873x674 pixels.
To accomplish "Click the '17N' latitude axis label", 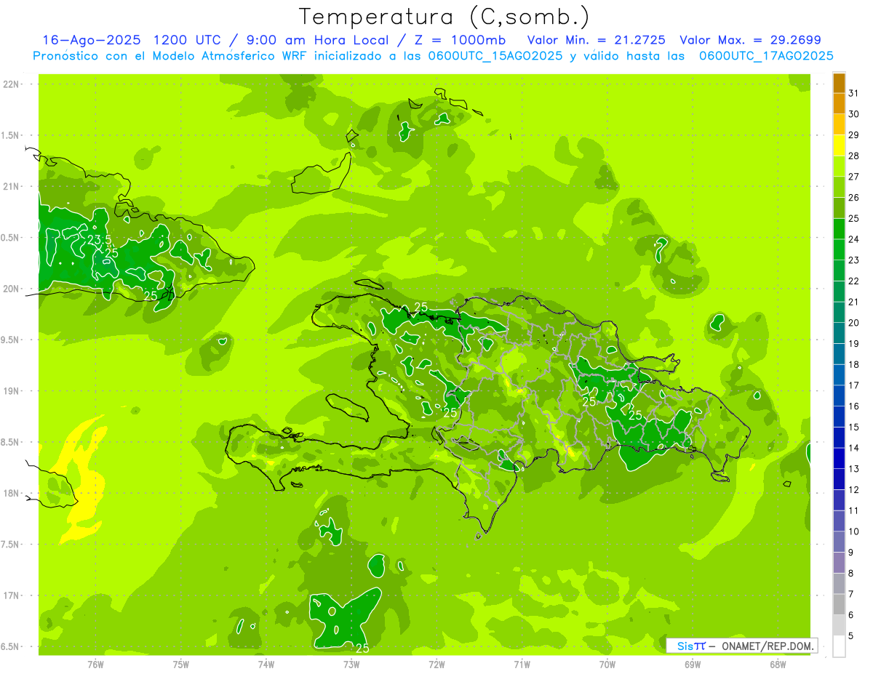I will tap(12, 595).
